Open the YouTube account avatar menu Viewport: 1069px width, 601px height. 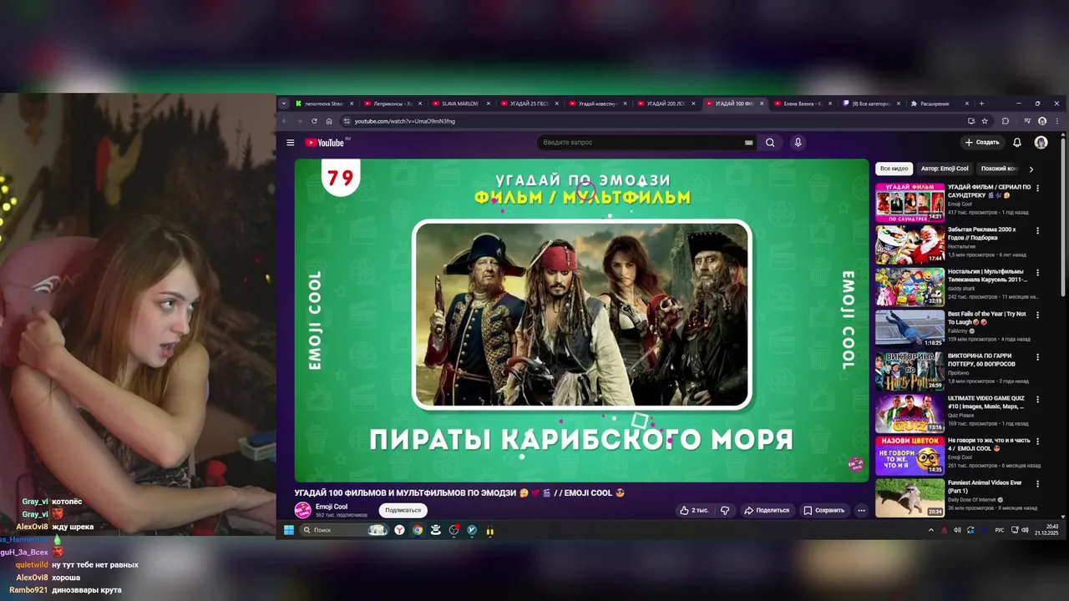click(x=1041, y=143)
